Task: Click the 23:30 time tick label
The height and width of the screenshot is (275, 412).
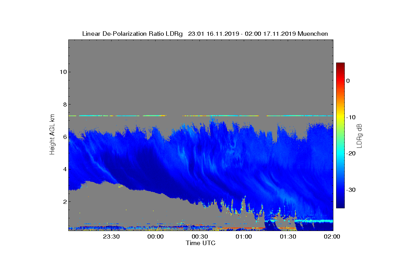Action: point(112,236)
